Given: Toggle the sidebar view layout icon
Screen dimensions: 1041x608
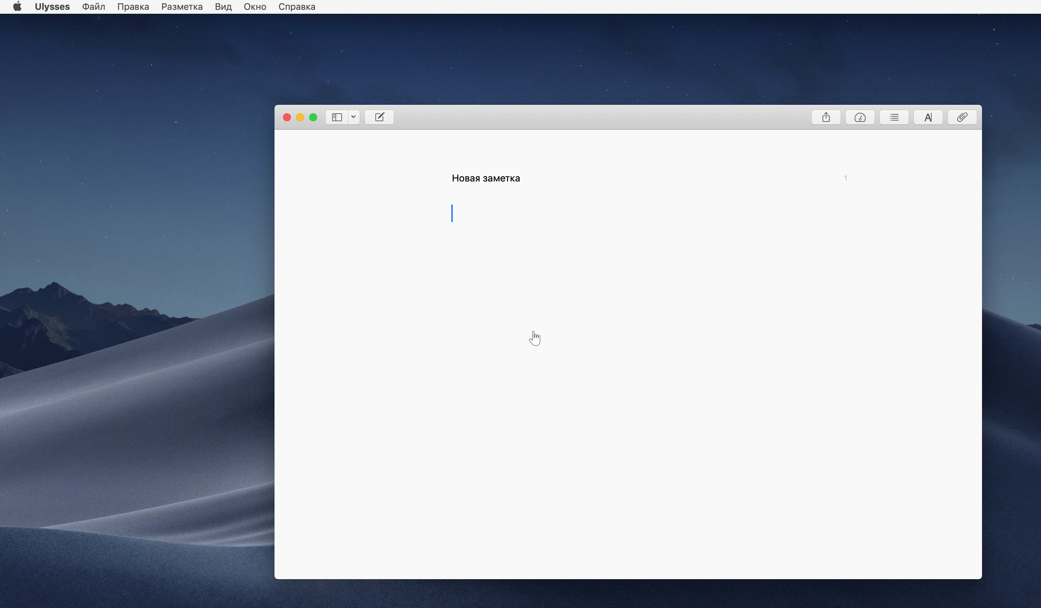Looking at the screenshot, I should click(x=337, y=117).
